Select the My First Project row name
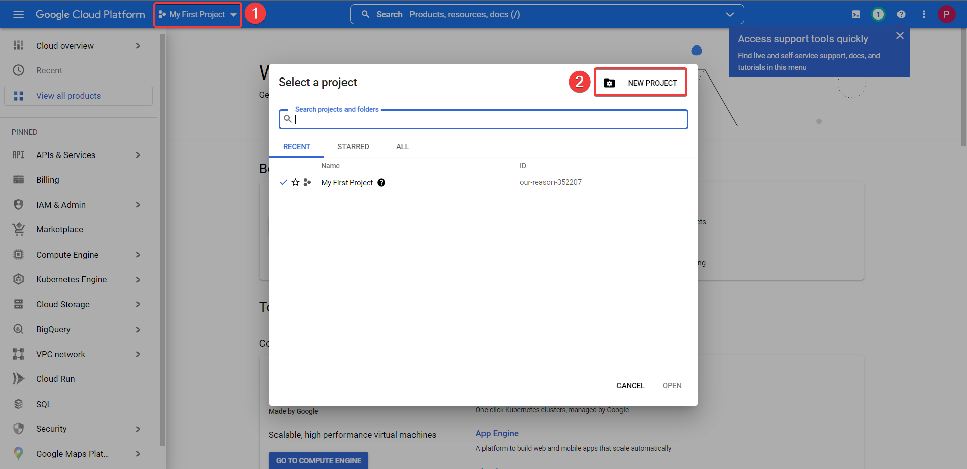Screen dimensions: 967x469 pos(347,183)
